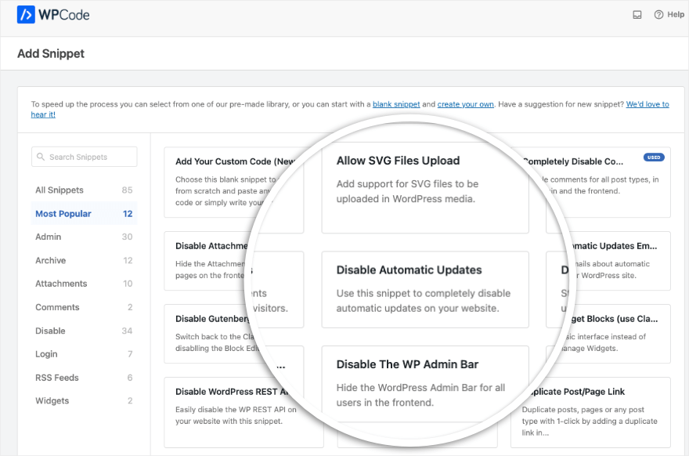Follow the blank snippet link
The height and width of the screenshot is (456, 689).
pos(396,104)
